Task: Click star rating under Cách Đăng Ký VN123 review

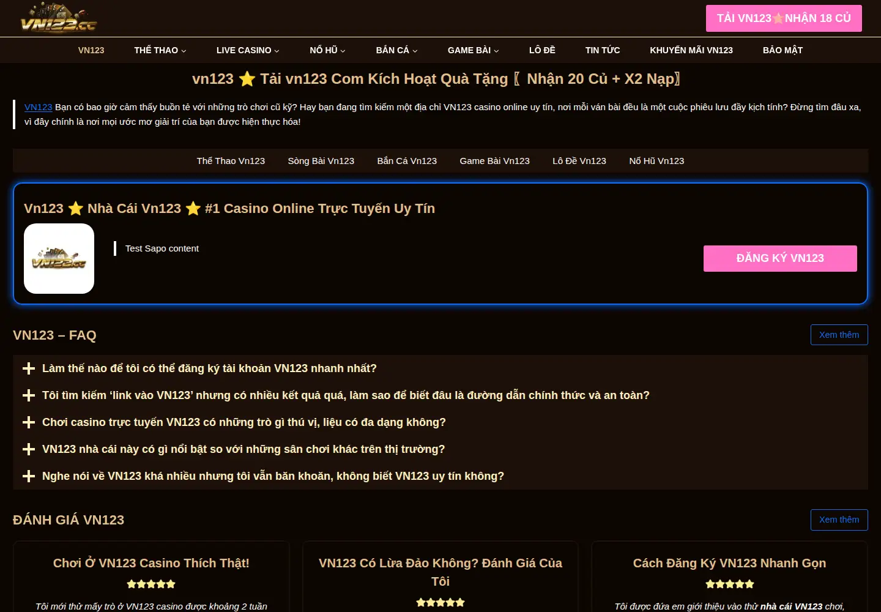Action: [x=729, y=584]
